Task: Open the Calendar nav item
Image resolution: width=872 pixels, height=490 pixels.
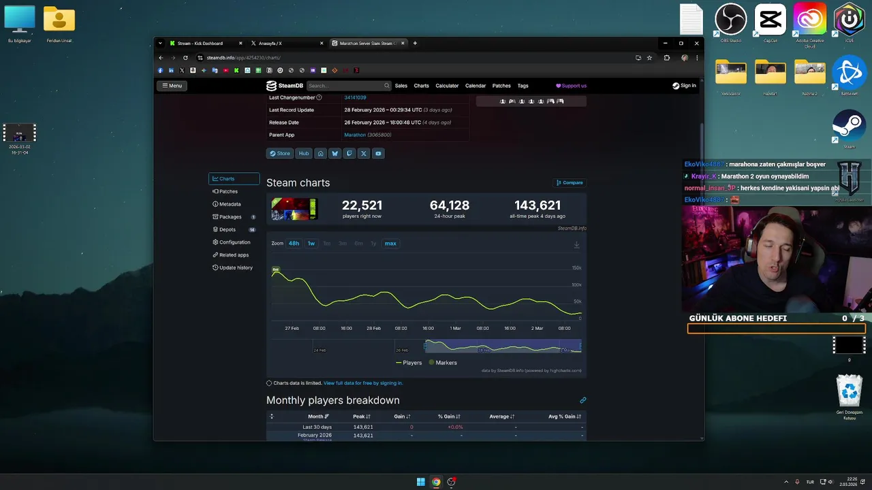Action: click(x=476, y=86)
